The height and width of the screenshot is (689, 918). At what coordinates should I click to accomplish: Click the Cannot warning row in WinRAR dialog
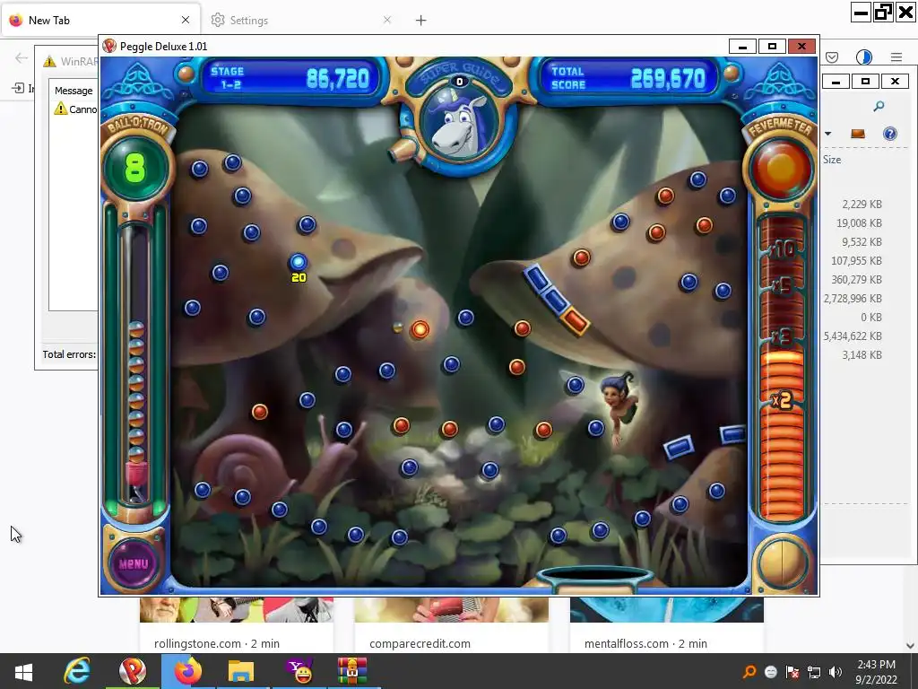point(75,109)
